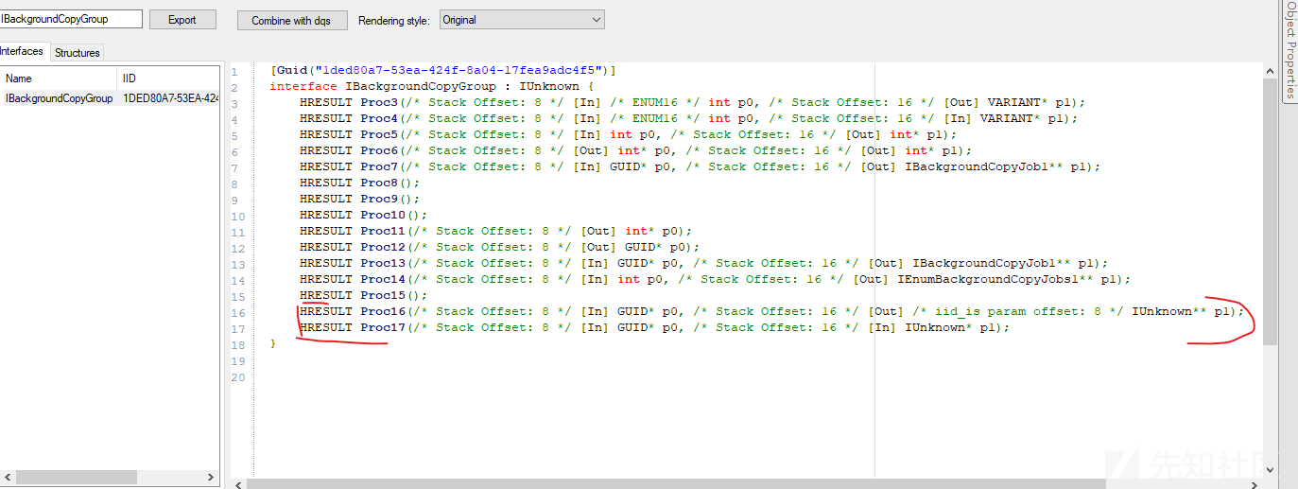Click the Proc13 method line
The width and height of the screenshot is (1298, 489).
pos(704,263)
